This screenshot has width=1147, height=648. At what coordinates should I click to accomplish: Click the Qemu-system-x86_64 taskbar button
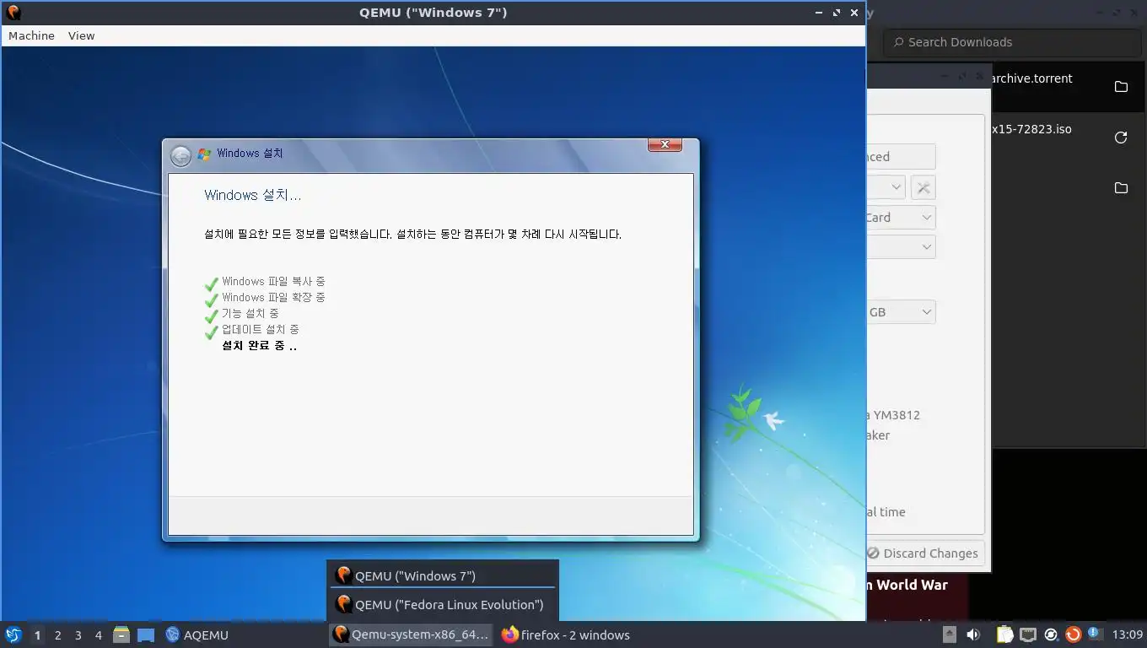(412, 634)
